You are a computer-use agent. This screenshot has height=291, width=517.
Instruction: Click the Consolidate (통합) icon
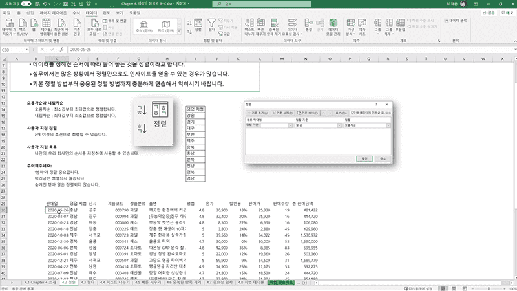(309, 25)
